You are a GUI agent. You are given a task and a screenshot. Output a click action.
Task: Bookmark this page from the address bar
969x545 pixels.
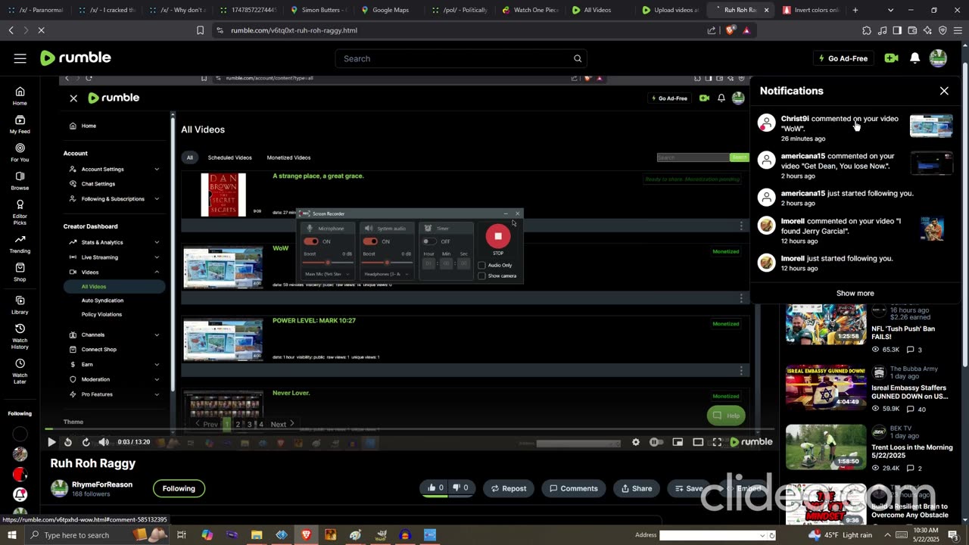(200, 30)
